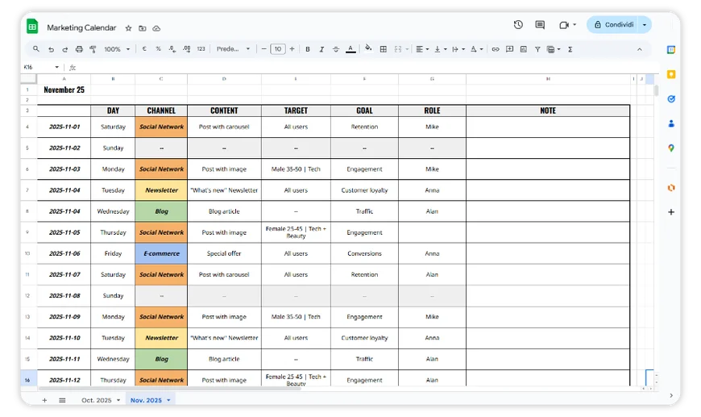Toggle italic formatting
701x417 pixels.
321,49
